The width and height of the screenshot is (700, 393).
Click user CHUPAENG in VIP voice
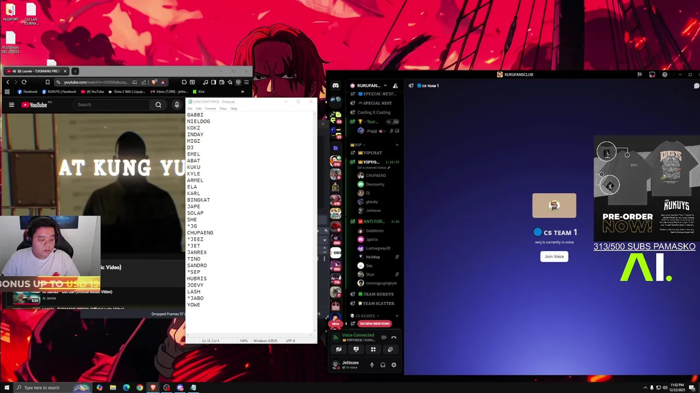376,176
